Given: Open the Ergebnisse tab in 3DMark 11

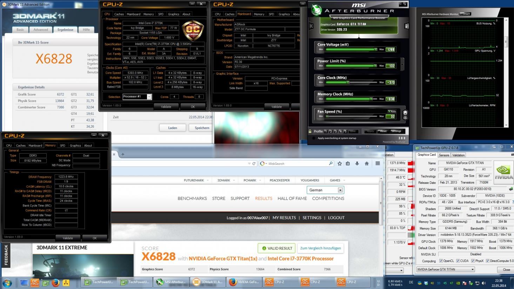Looking at the screenshot, I should click(65, 30).
